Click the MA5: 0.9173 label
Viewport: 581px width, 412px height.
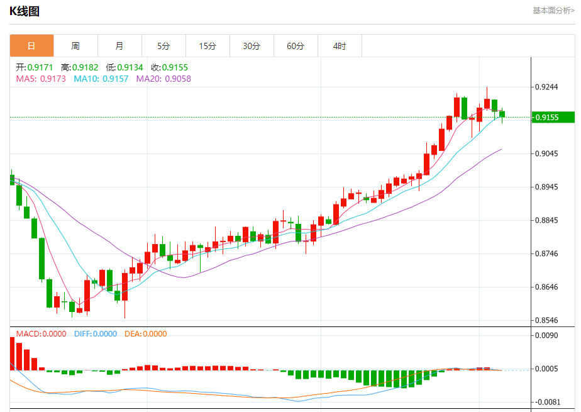click(x=41, y=79)
